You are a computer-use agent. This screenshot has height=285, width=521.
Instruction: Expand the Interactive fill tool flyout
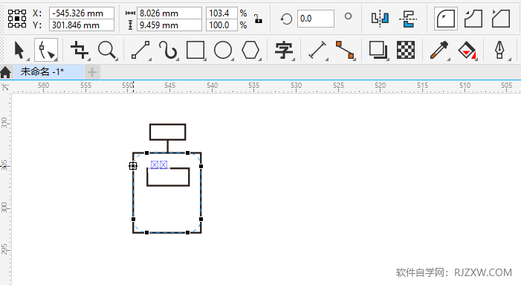[x=476, y=60]
